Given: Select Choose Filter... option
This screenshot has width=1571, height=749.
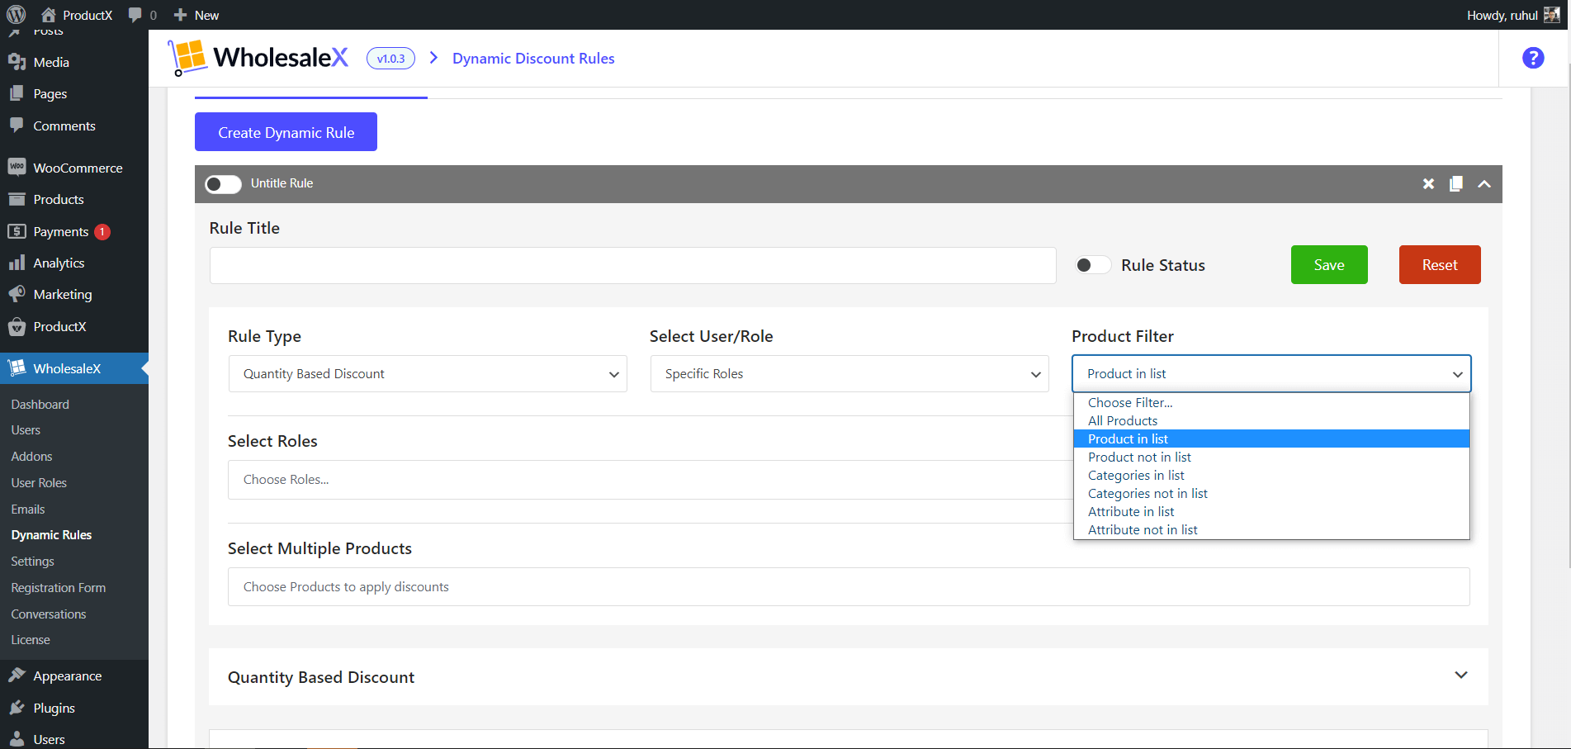Looking at the screenshot, I should [x=1271, y=402].
